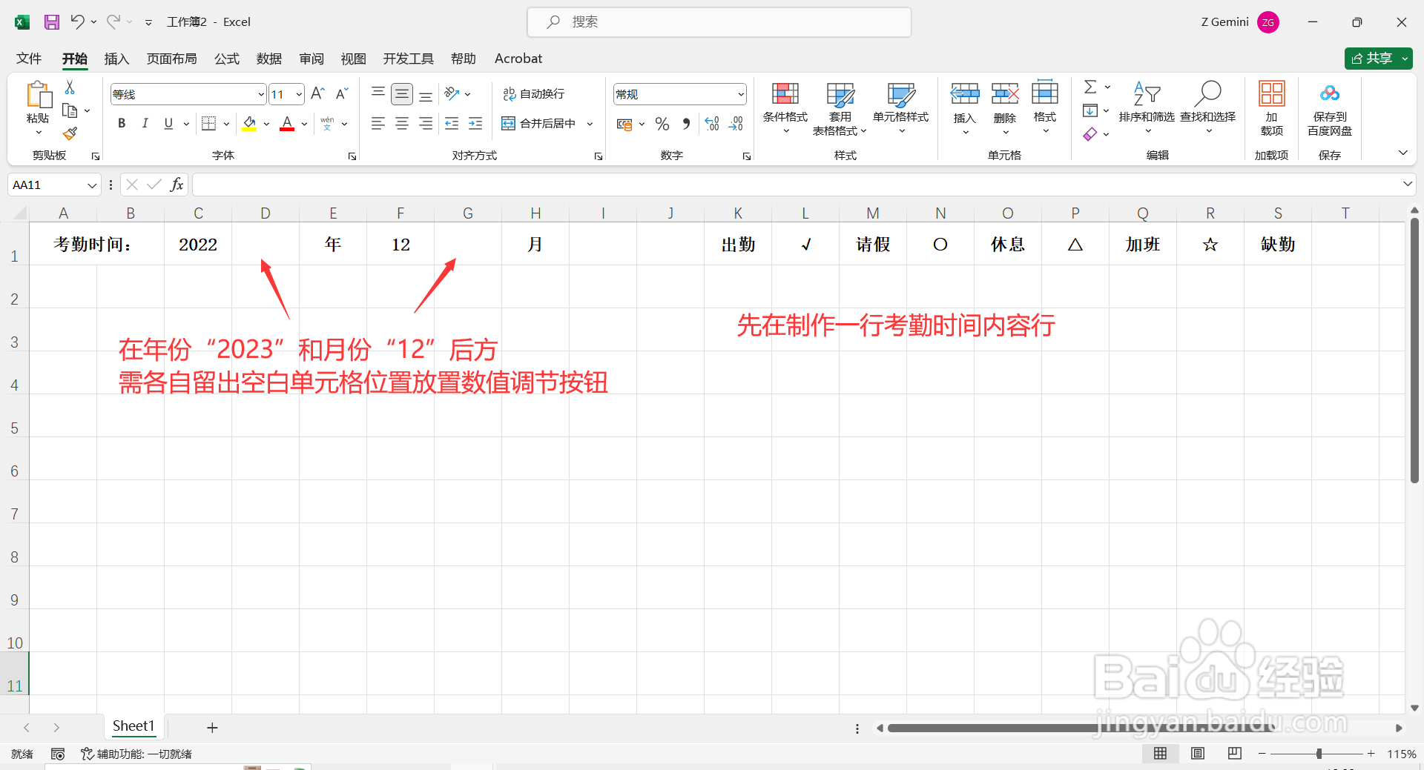This screenshot has height=770, width=1424.
Task: Open 排序和筛选 sort and filter
Action: (x=1147, y=107)
